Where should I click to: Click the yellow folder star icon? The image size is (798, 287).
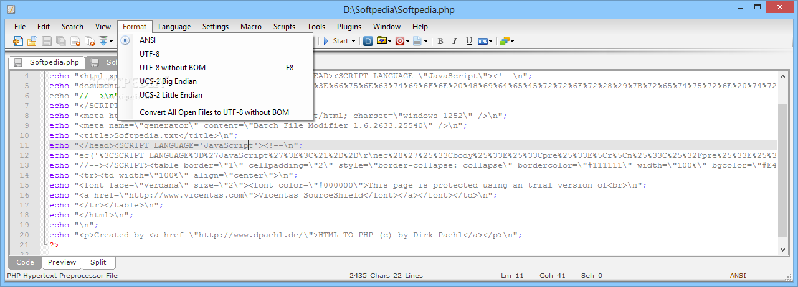point(382,42)
